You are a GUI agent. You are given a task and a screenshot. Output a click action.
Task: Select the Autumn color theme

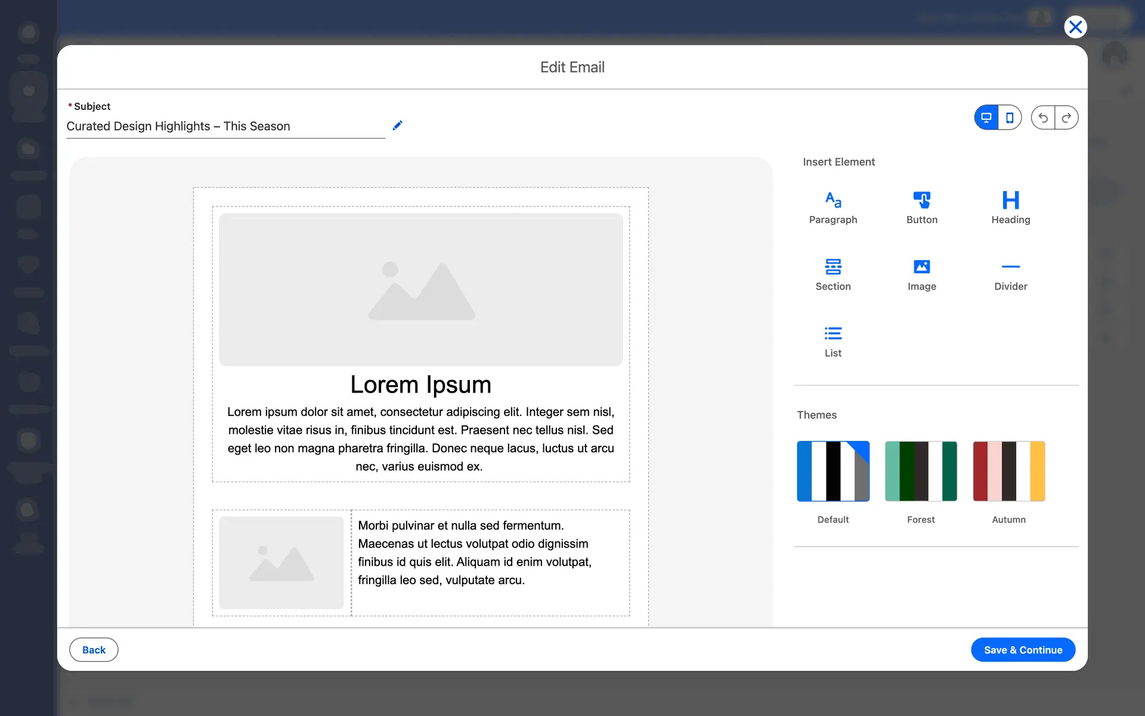[1008, 471]
